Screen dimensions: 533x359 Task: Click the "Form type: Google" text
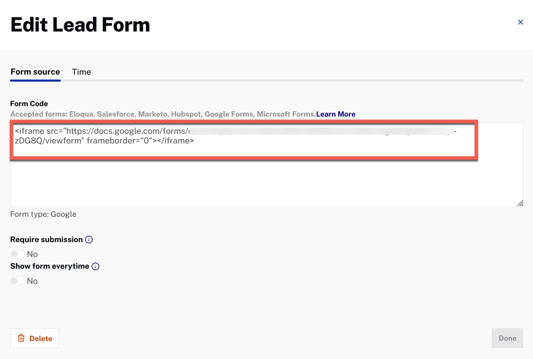(x=43, y=214)
